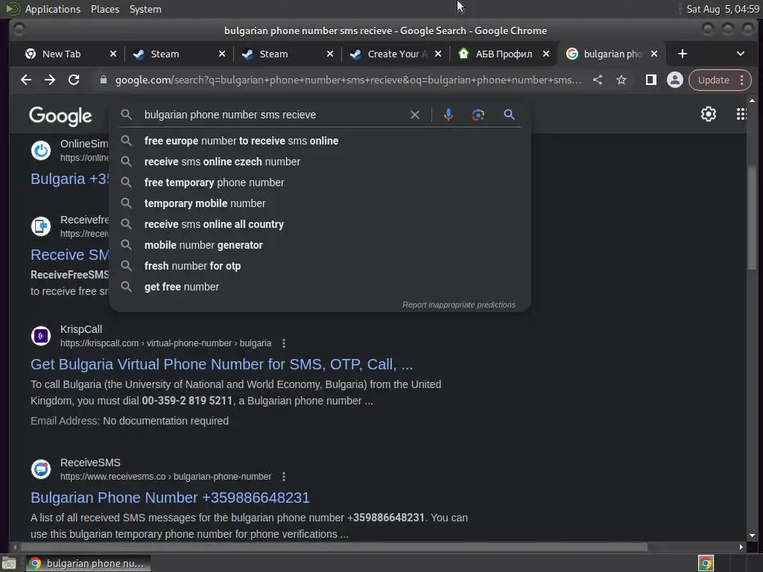
Task: Select suggestion 'receive sms online all country'
Action: point(320,224)
